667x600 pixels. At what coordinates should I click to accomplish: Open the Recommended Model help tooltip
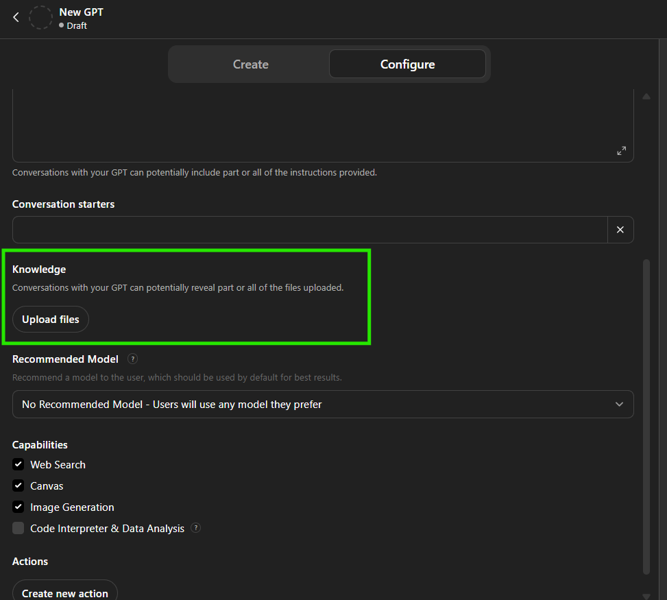click(132, 359)
